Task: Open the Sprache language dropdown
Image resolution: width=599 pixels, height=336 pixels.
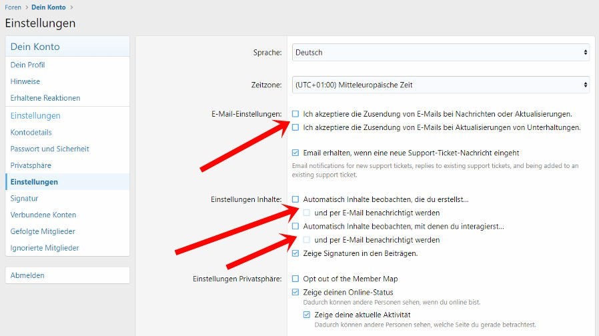Action: coord(440,52)
